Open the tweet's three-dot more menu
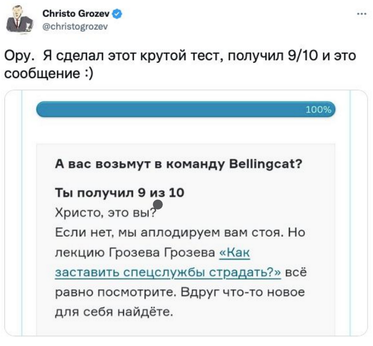 click(x=360, y=14)
